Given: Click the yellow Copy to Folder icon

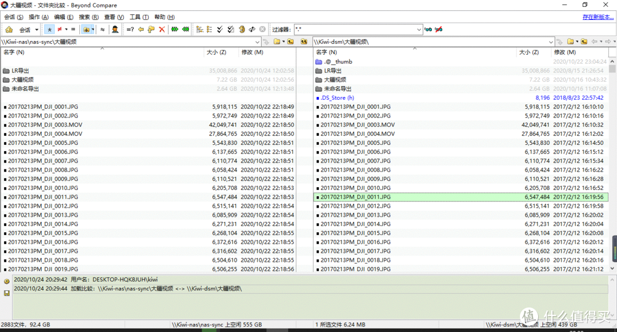Looking at the screenshot, I should click(x=151, y=30).
